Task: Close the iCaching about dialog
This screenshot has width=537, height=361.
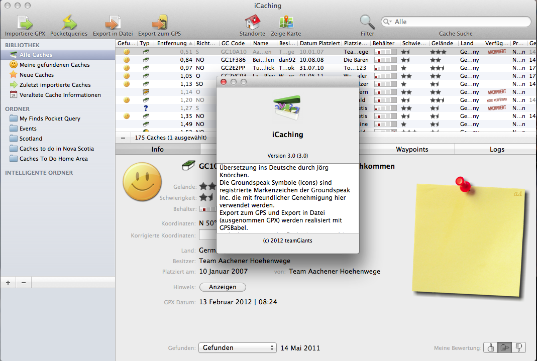Action: pyautogui.click(x=224, y=82)
